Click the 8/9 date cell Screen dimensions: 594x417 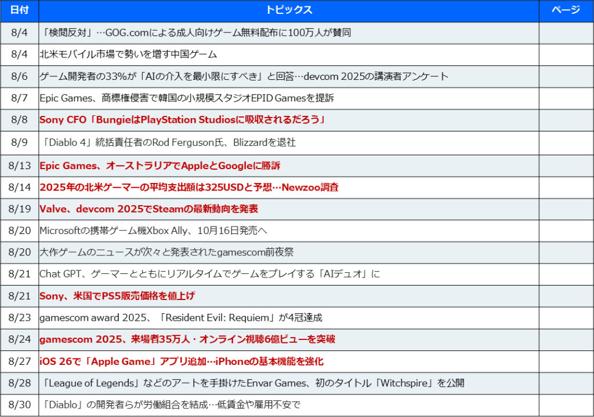[19, 142]
